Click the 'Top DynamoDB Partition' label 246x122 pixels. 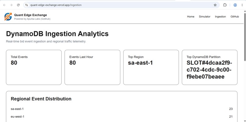pyautogui.click(x=204, y=57)
